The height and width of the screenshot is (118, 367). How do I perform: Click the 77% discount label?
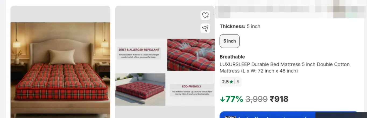(234, 99)
